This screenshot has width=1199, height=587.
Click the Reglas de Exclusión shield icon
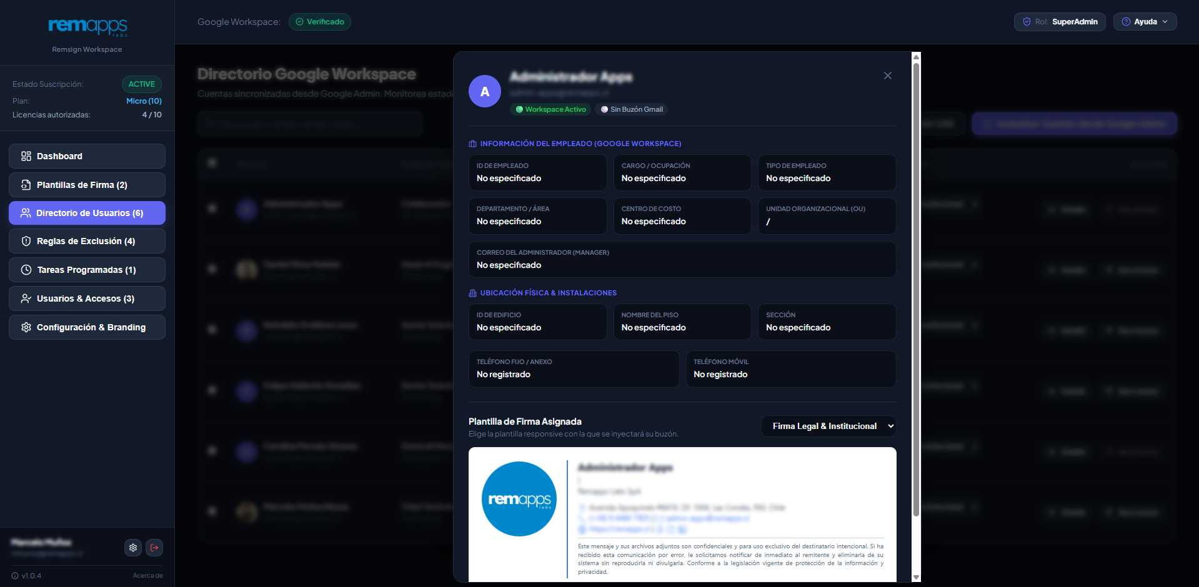26,241
